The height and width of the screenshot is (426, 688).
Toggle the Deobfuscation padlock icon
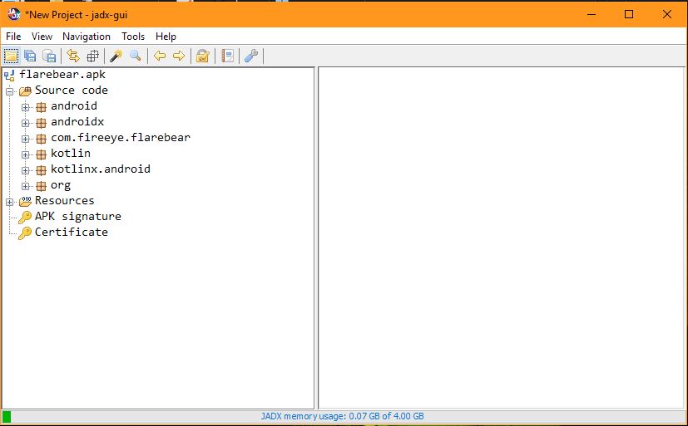pyautogui.click(x=203, y=56)
